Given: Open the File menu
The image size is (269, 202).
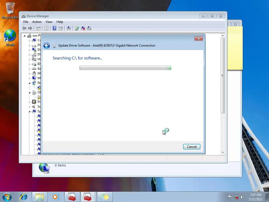Looking at the screenshot, I should [26, 22].
